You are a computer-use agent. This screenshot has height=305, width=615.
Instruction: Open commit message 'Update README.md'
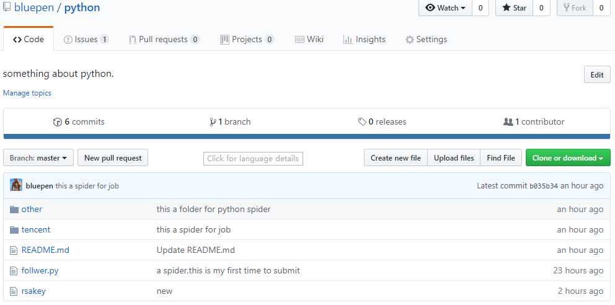point(196,250)
